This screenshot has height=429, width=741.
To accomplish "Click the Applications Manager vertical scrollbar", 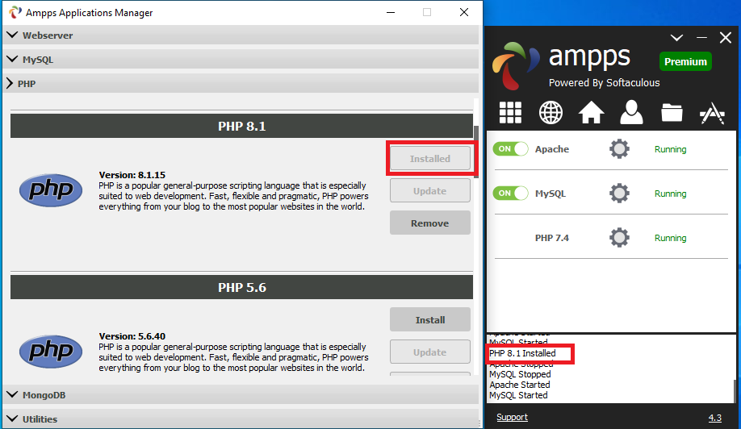I will [476, 152].
